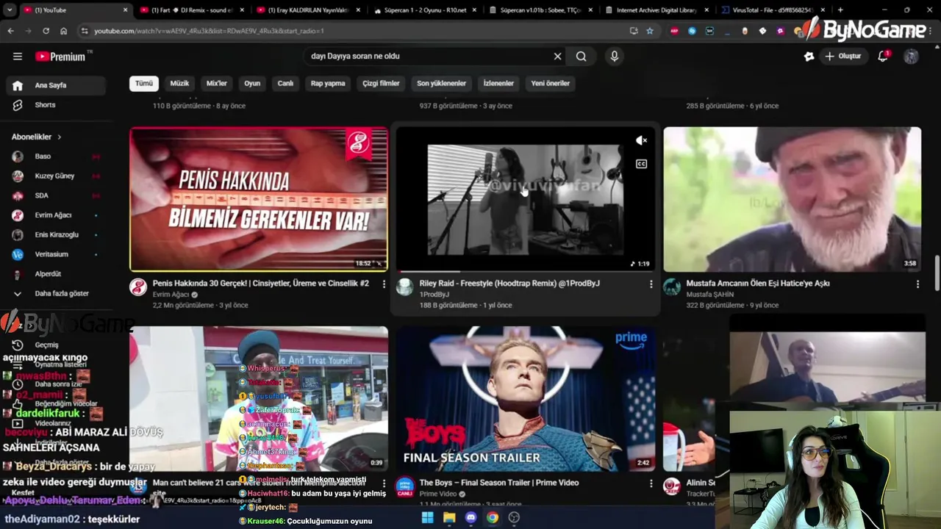Screen dimensions: 941x529
Task: Open Chrome from the taskbar
Action: [493, 517]
